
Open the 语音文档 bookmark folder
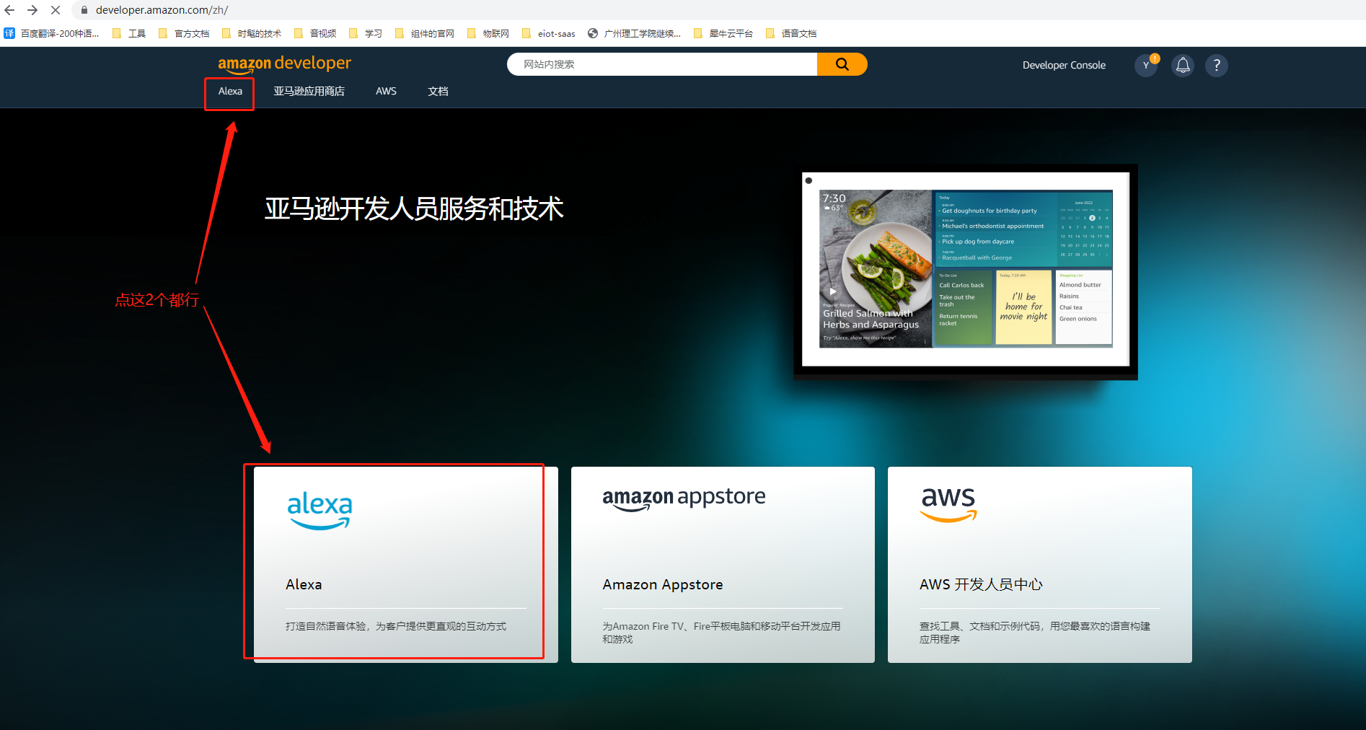coord(791,33)
